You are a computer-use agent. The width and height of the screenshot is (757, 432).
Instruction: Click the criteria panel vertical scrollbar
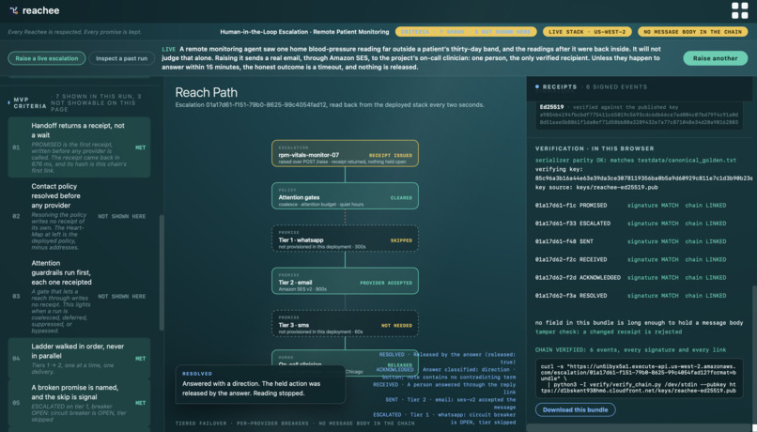(x=162, y=272)
